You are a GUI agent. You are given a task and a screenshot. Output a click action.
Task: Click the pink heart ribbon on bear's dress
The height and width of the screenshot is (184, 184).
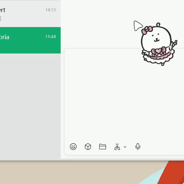click(x=159, y=51)
